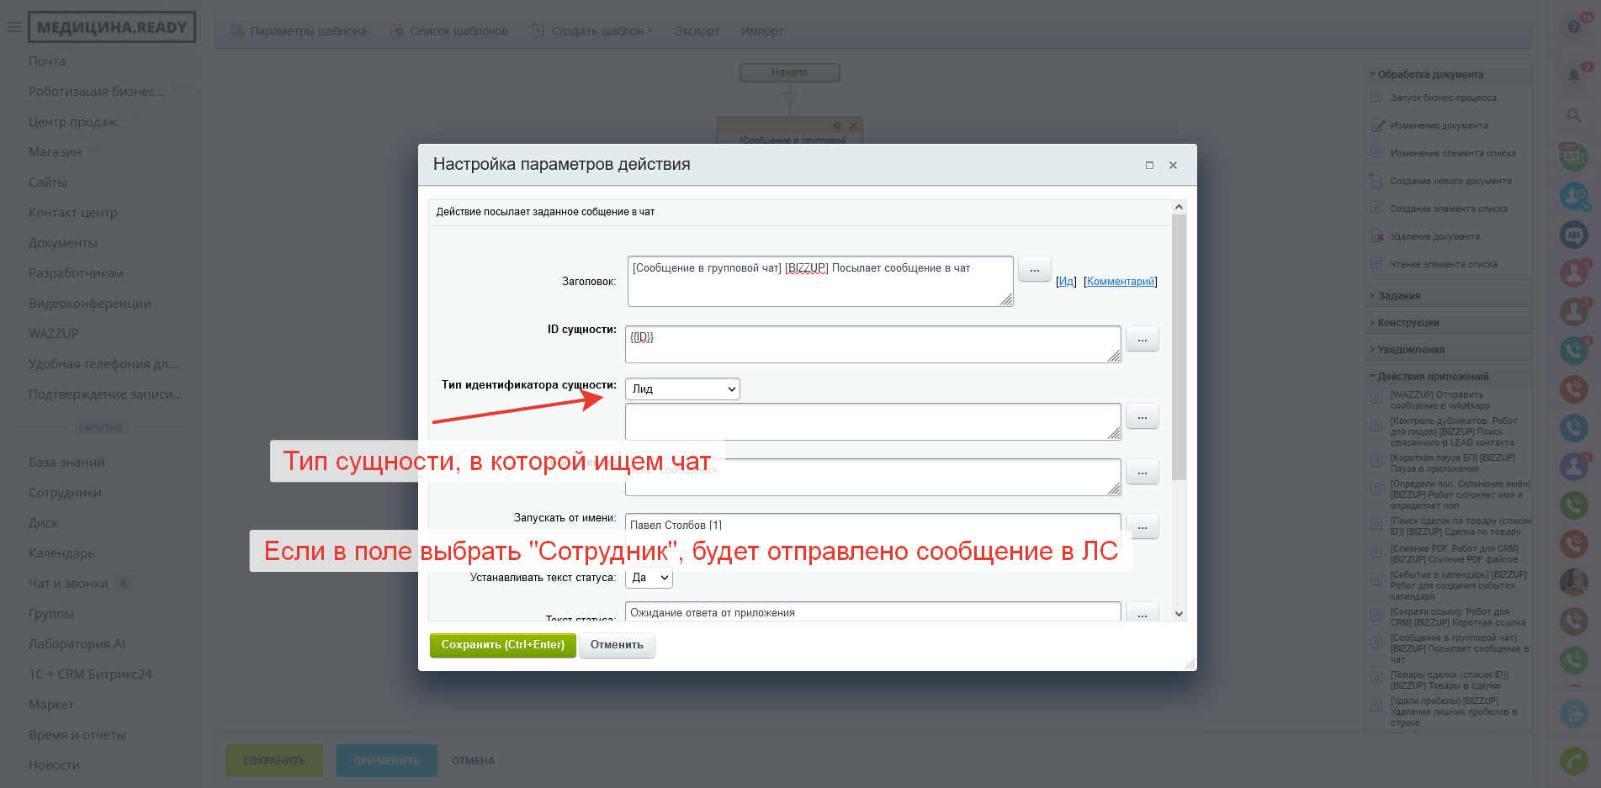This screenshot has width=1601, height=788.
Task: Click the СОХРАНИТЬ button at page bottom
Action: click(x=274, y=760)
